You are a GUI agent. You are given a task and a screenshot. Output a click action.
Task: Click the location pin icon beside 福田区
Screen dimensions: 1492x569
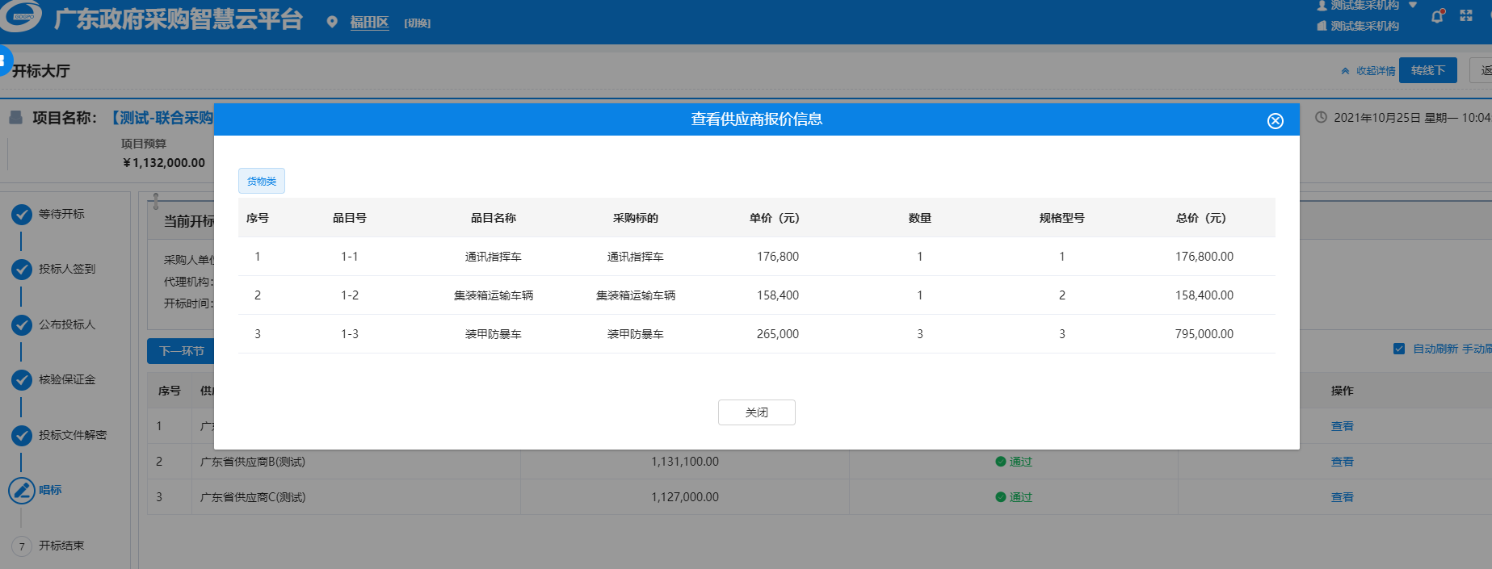331,23
